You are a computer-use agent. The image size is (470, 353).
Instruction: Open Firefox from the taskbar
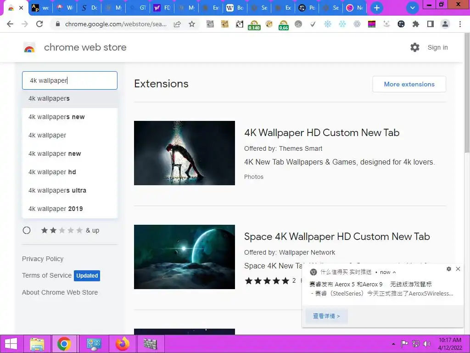122,344
